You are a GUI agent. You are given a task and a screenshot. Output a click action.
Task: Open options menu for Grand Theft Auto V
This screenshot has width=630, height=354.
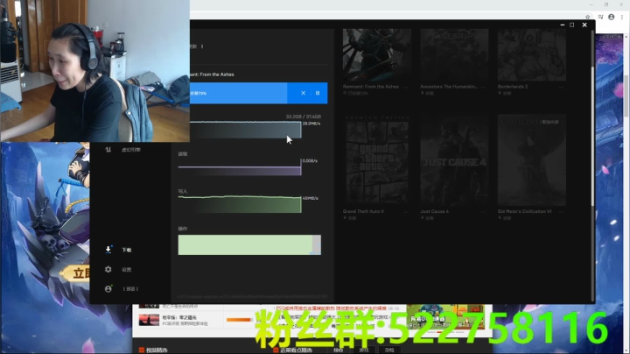click(x=406, y=211)
